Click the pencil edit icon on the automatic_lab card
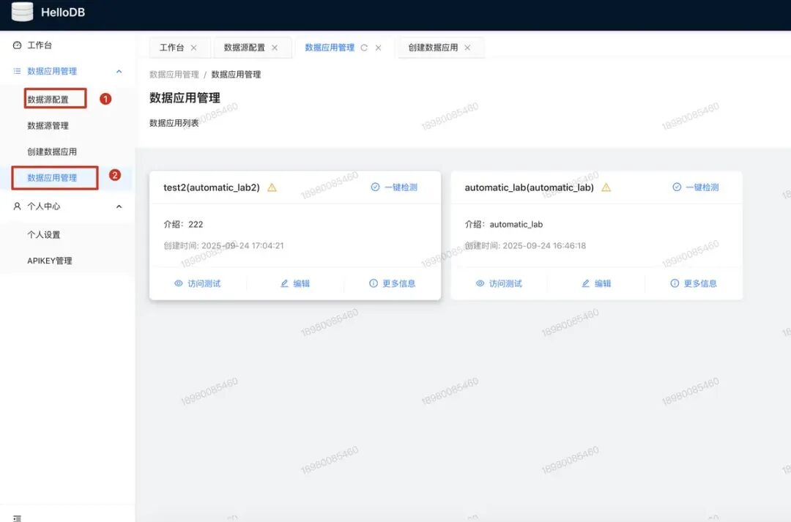The width and height of the screenshot is (791, 522). pyautogui.click(x=586, y=283)
